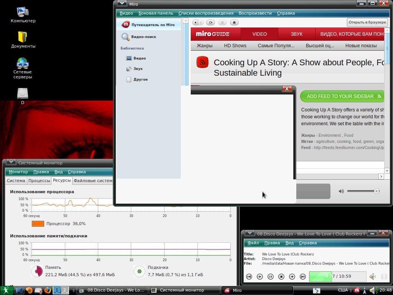
Task: Pause playback in the audio player
Action: [x=271, y=277]
